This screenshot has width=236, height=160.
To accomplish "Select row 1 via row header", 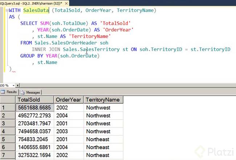I will [x=8, y=108].
